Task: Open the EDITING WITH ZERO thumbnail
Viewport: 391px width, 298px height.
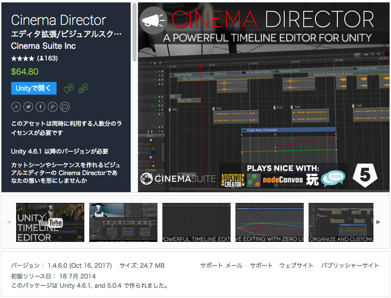Action: (270, 222)
